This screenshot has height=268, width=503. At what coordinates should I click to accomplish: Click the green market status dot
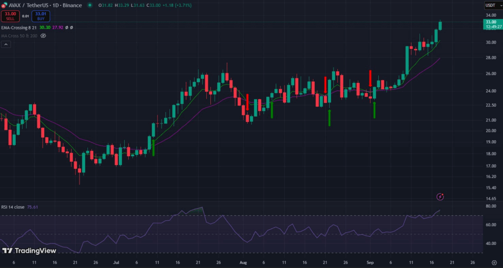90,5
